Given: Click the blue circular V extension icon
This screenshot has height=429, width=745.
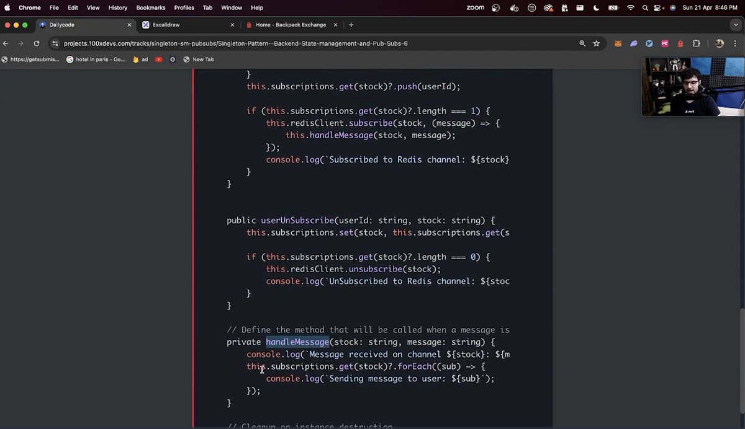Looking at the screenshot, I should 649,43.
